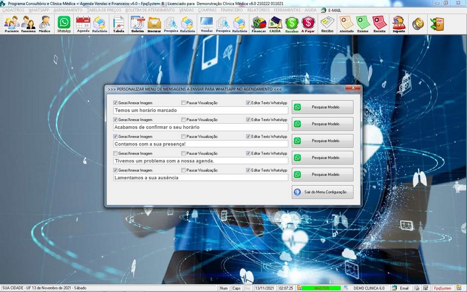
Task: Uncheck Gerar/Anexar Imagem for "Temos um horário marcado"
Action: click(116, 103)
